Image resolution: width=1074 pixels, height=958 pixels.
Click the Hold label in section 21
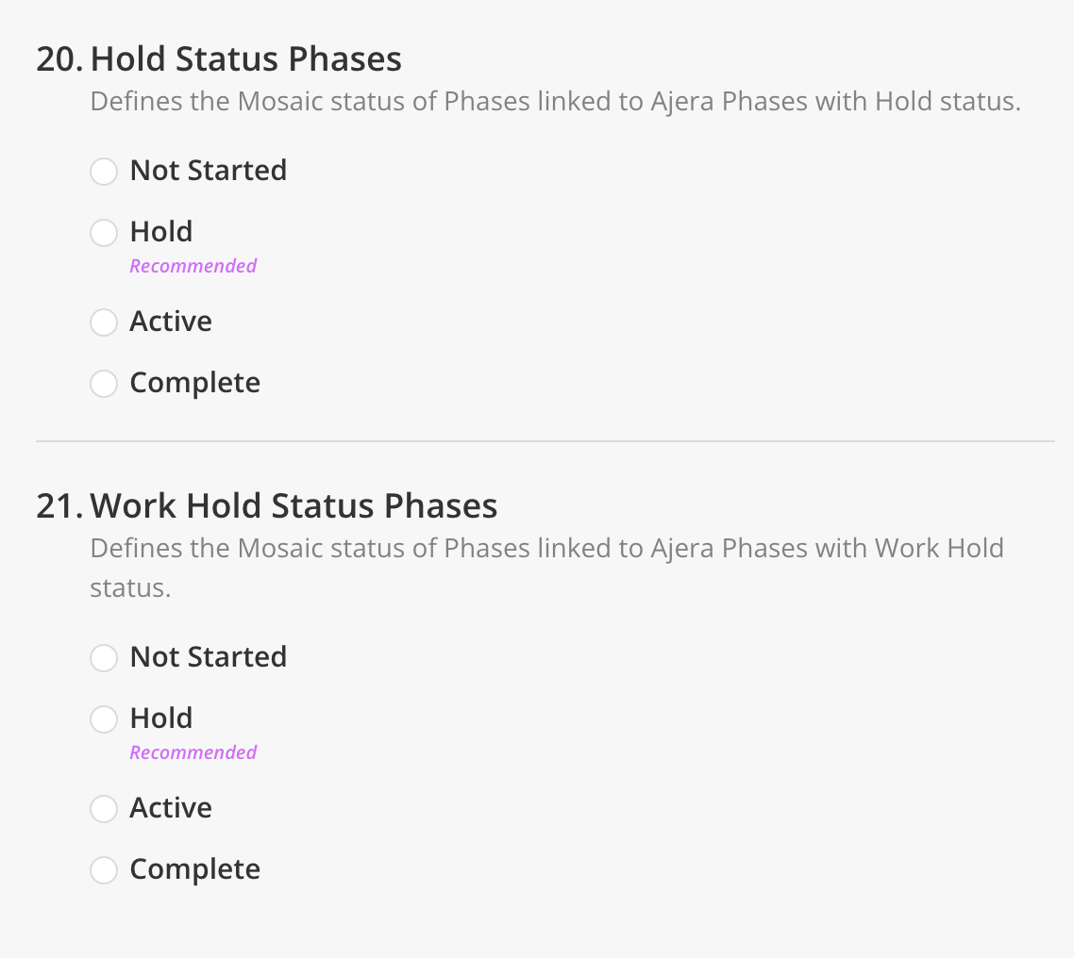[161, 718]
